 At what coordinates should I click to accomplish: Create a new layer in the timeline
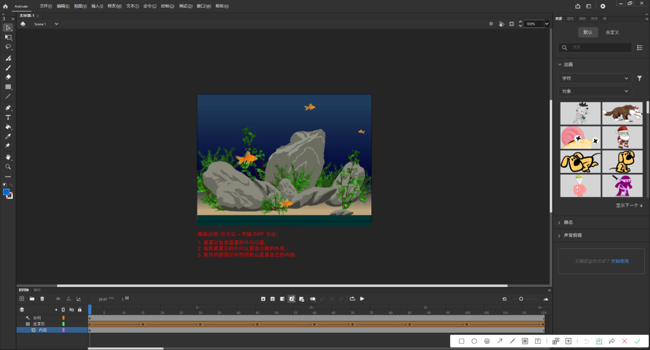(x=22, y=299)
